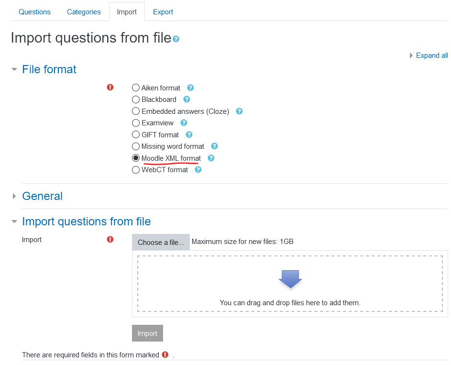
Task: Open help icon beside GIFT format
Action: point(189,134)
